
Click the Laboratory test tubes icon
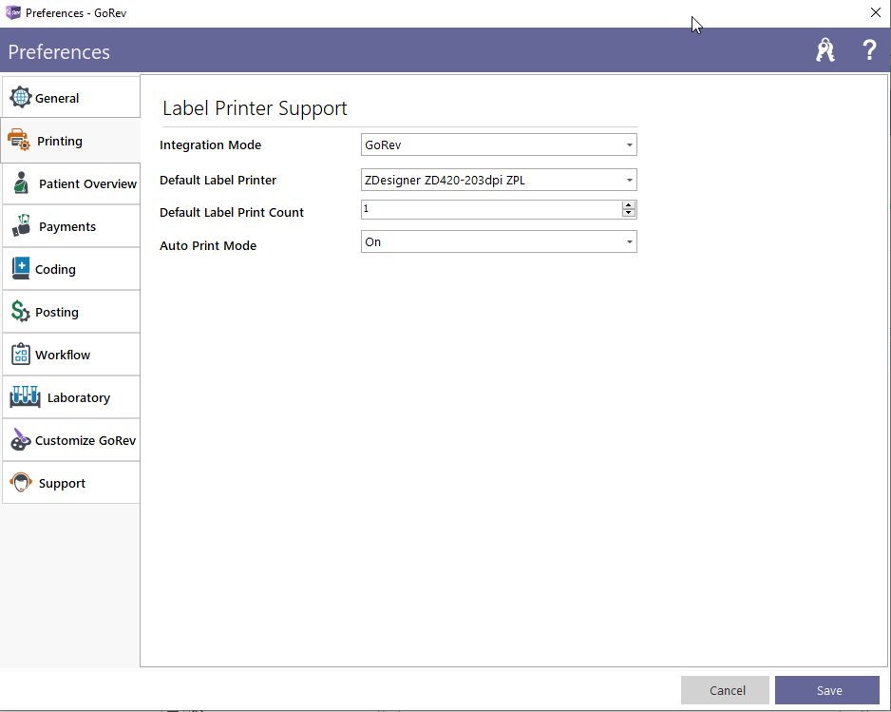[25, 397]
